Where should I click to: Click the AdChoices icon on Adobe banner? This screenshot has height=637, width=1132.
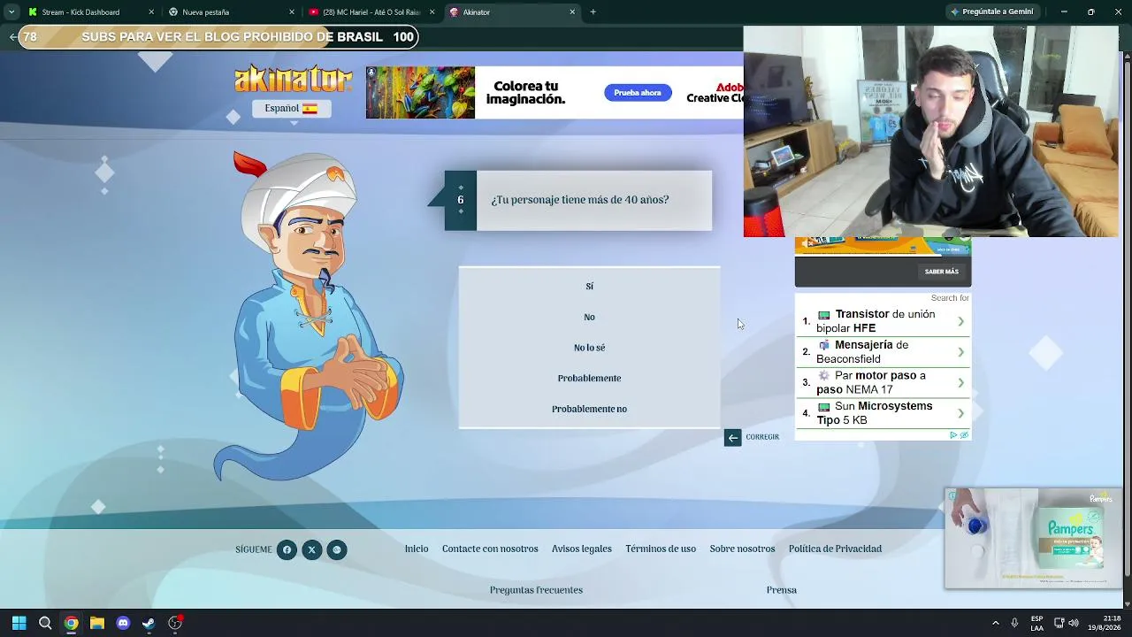click(x=371, y=72)
